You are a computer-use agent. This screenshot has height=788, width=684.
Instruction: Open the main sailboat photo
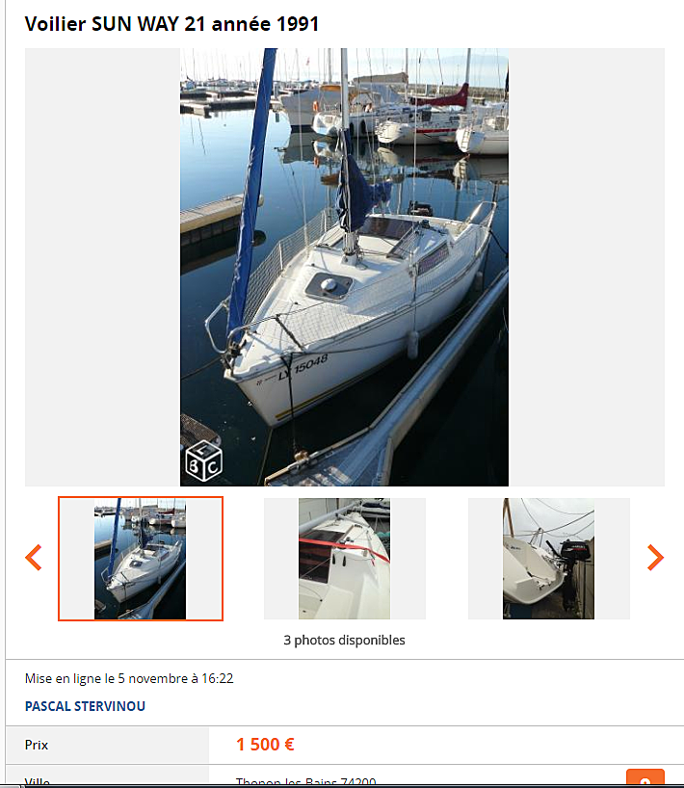tap(344, 267)
